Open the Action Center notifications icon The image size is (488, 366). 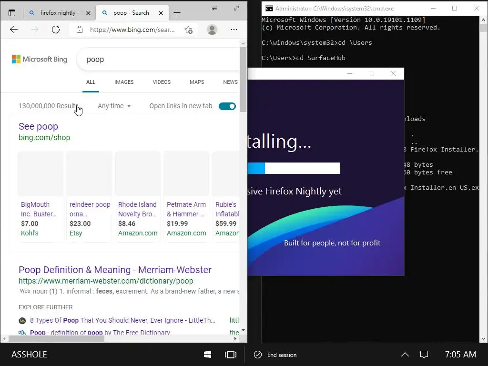tap(424, 355)
